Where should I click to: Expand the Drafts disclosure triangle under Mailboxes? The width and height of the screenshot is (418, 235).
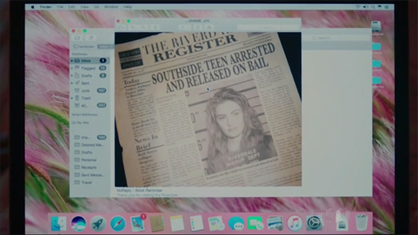point(72,76)
